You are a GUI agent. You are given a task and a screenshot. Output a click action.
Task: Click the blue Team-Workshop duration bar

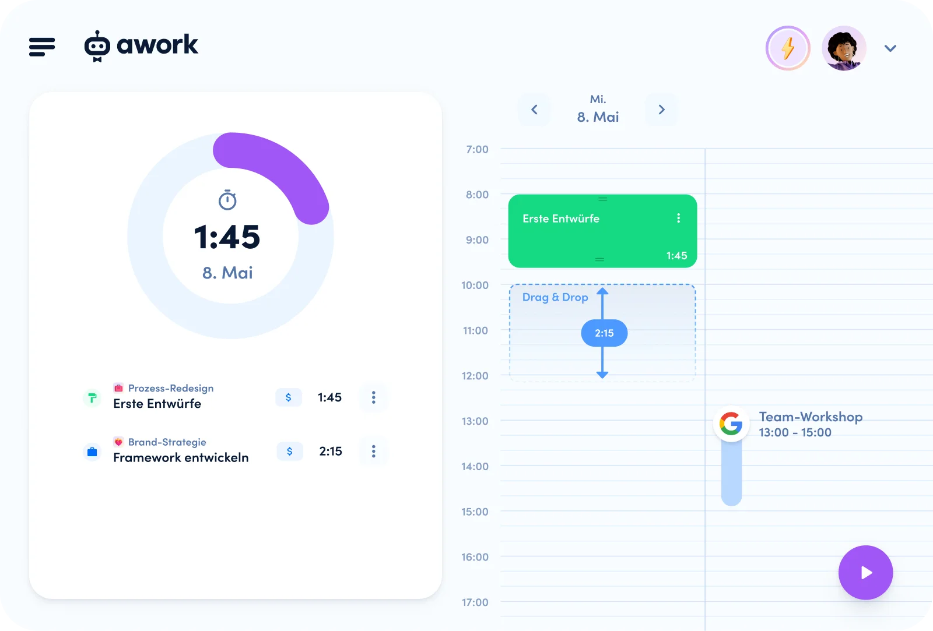(x=731, y=473)
